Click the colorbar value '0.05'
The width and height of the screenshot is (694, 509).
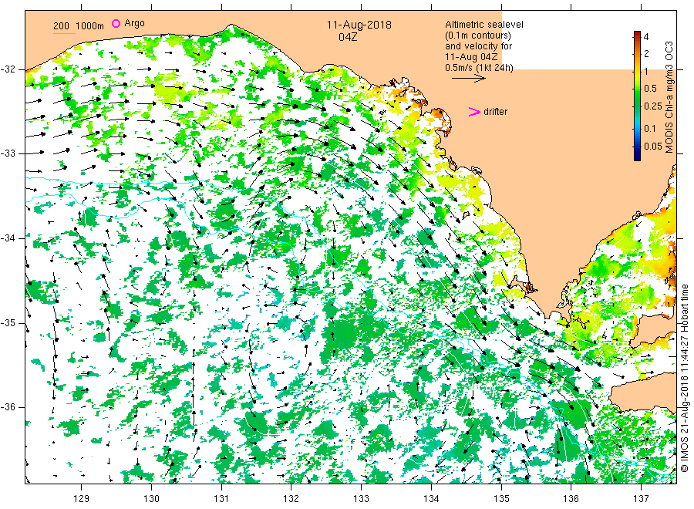653,147
